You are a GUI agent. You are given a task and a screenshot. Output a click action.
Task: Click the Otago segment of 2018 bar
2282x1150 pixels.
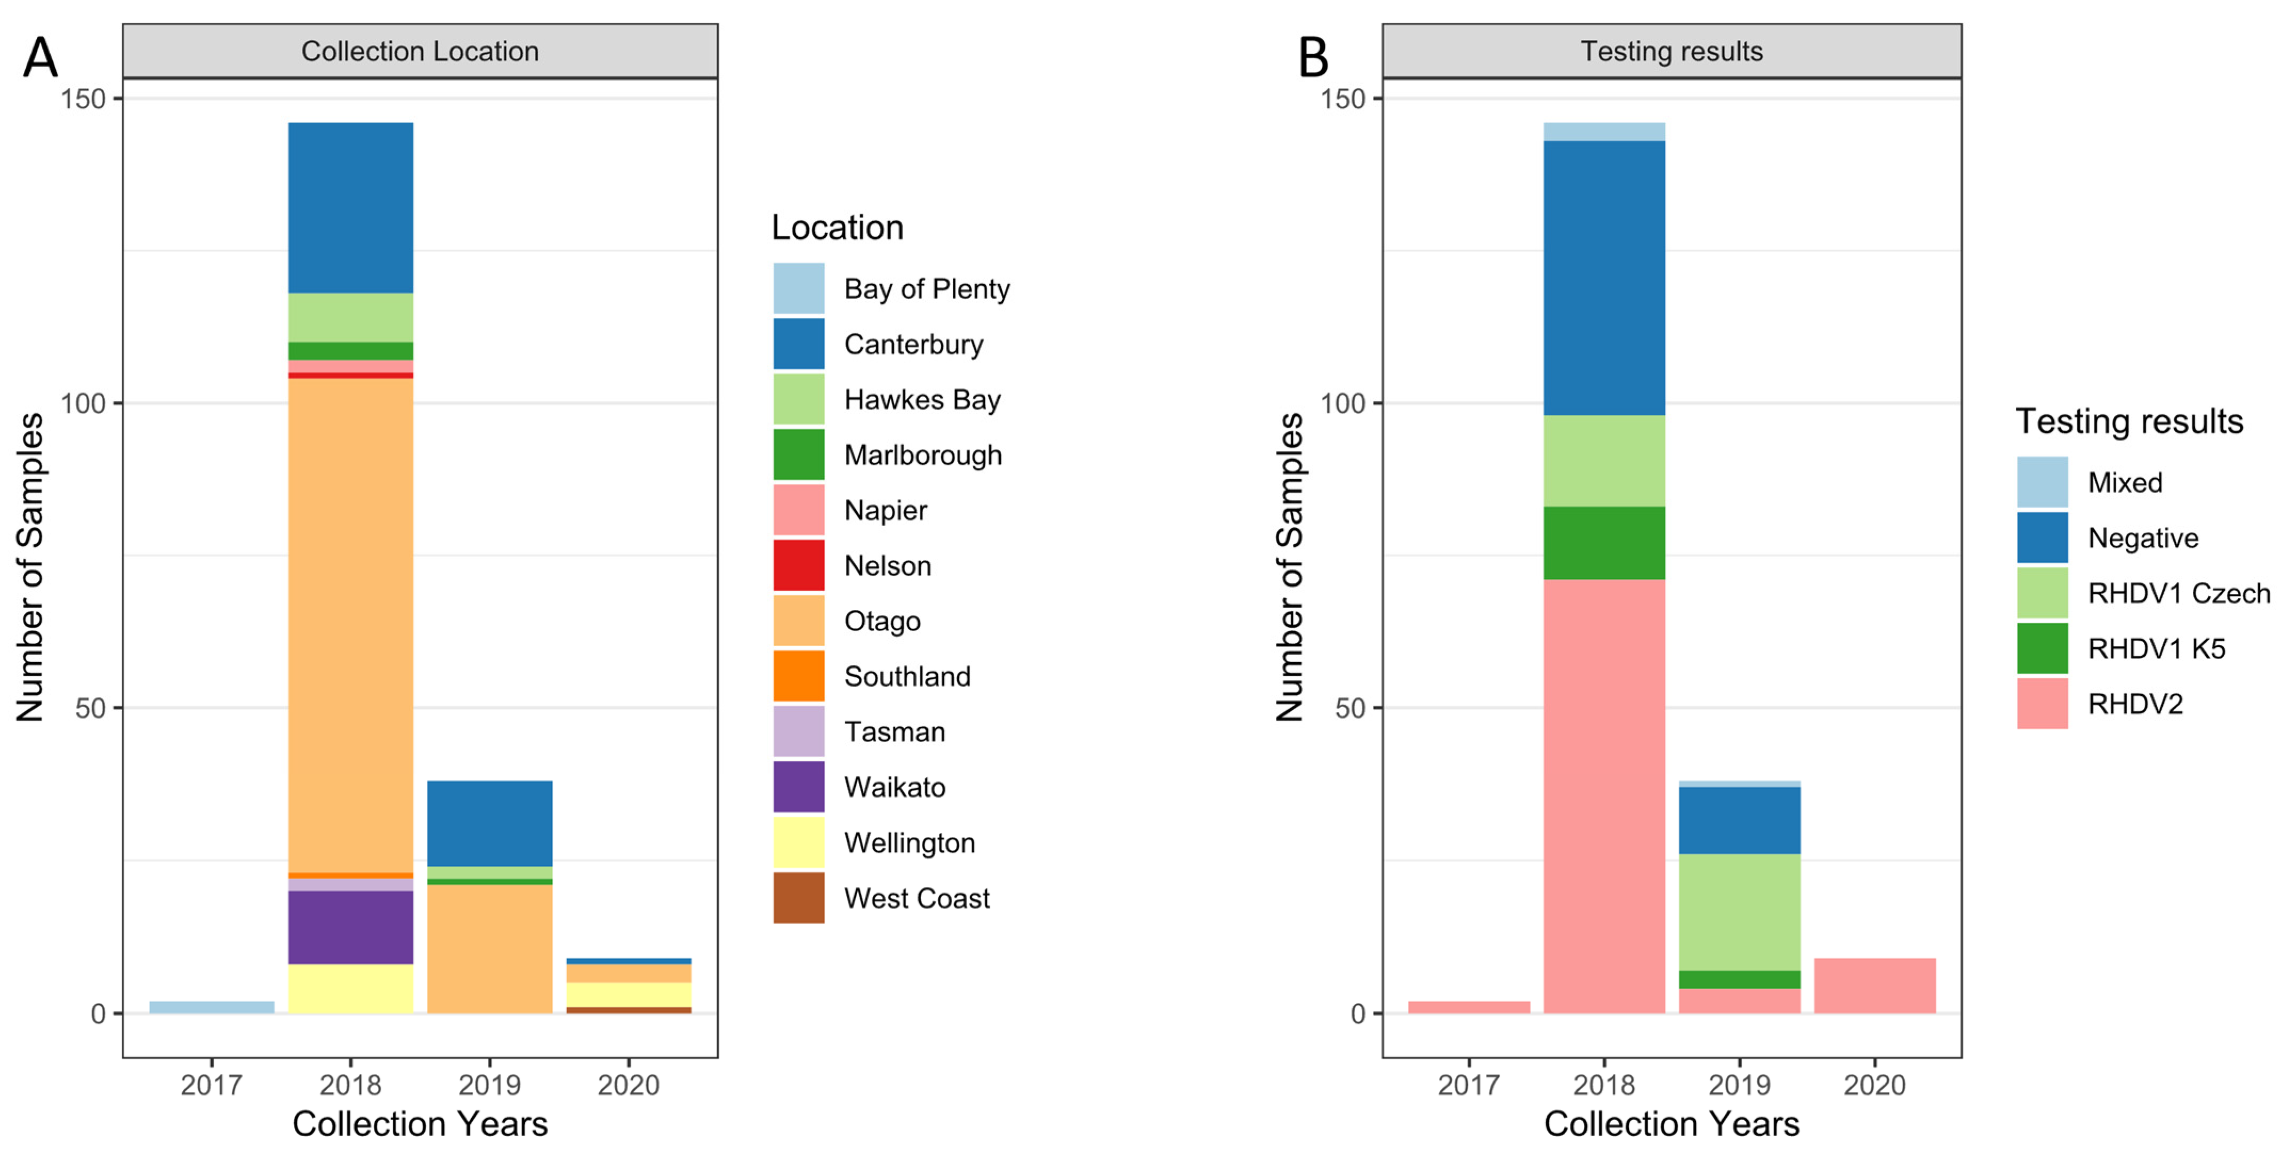coord(351,625)
